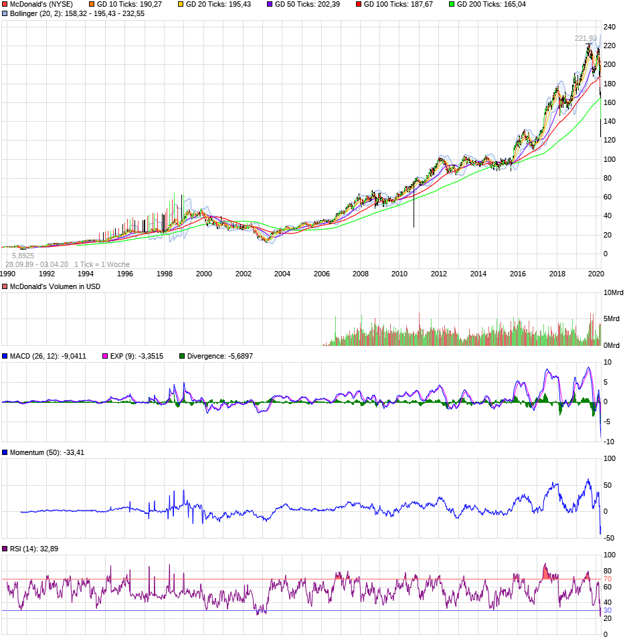629x641 pixels.
Task: Click the '1 Tick = 1 Woche' note
Action: pos(102,264)
